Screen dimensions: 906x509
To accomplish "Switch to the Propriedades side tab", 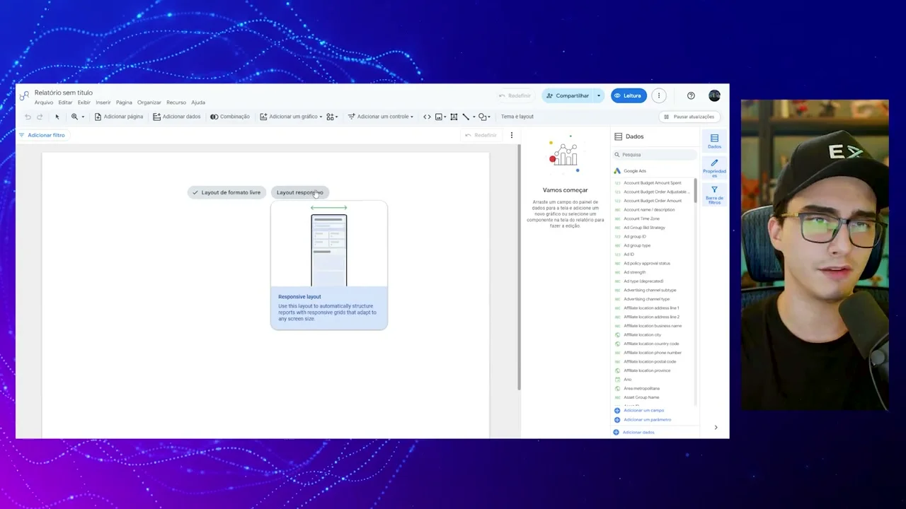I will click(714, 168).
